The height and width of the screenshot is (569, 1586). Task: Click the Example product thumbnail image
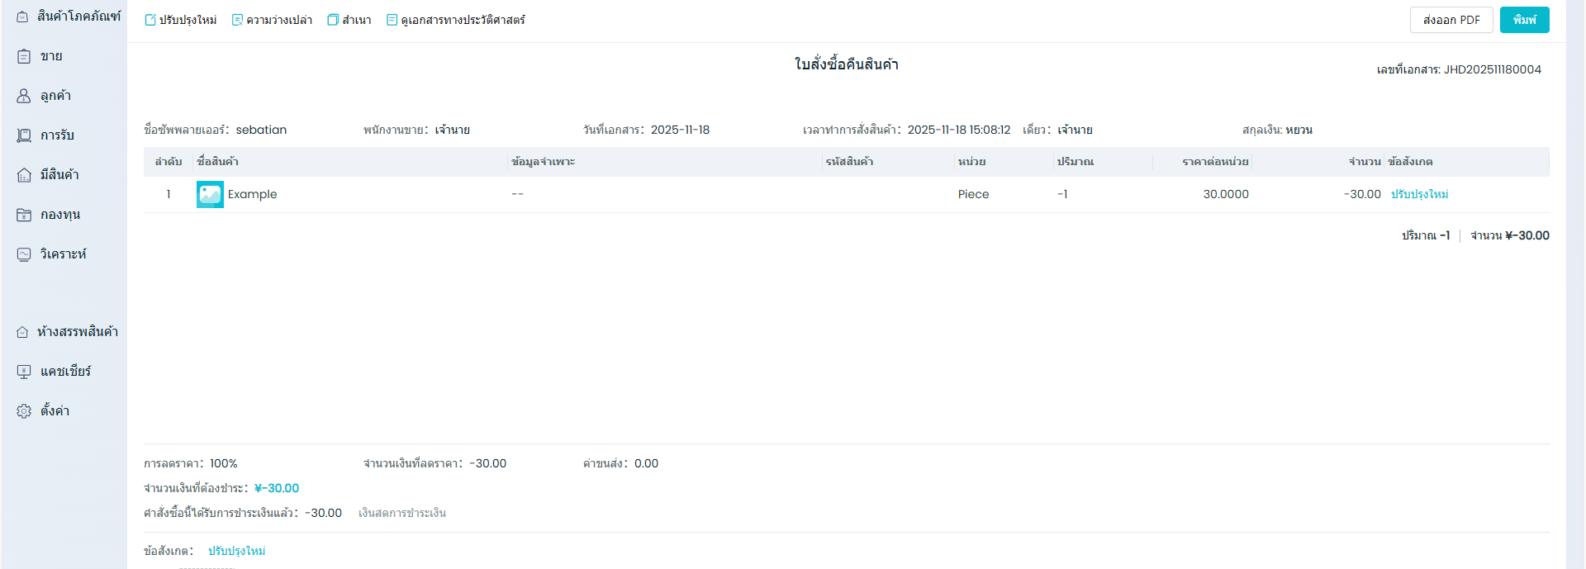(x=210, y=194)
